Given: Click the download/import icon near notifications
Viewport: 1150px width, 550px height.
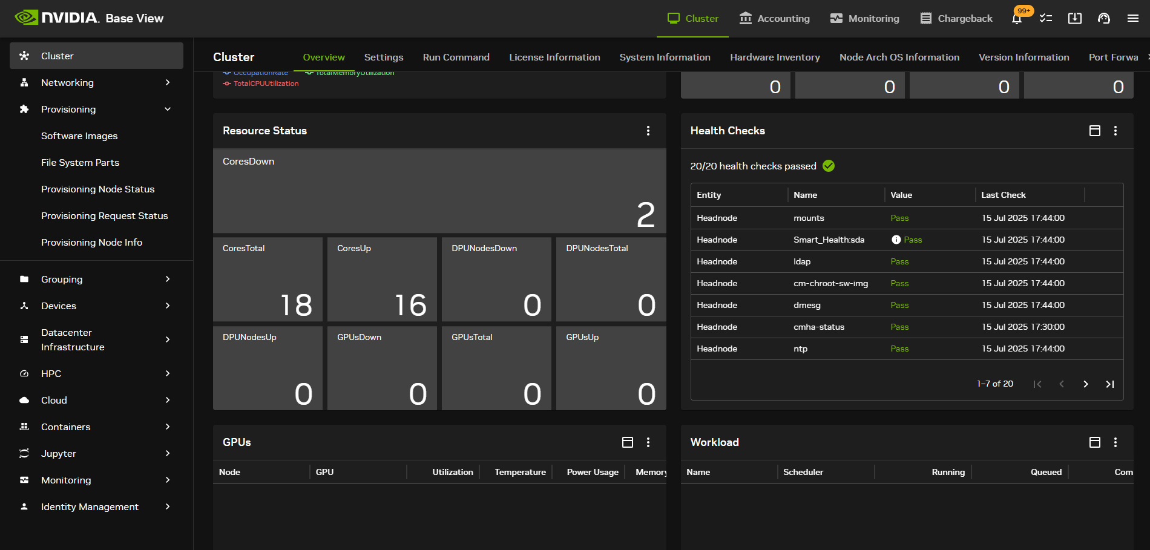Looking at the screenshot, I should pos(1075,19).
